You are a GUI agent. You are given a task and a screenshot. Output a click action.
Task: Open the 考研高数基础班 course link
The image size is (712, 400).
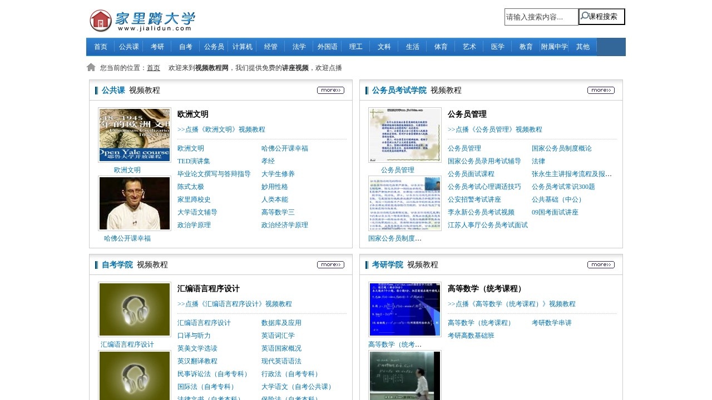coord(471,336)
